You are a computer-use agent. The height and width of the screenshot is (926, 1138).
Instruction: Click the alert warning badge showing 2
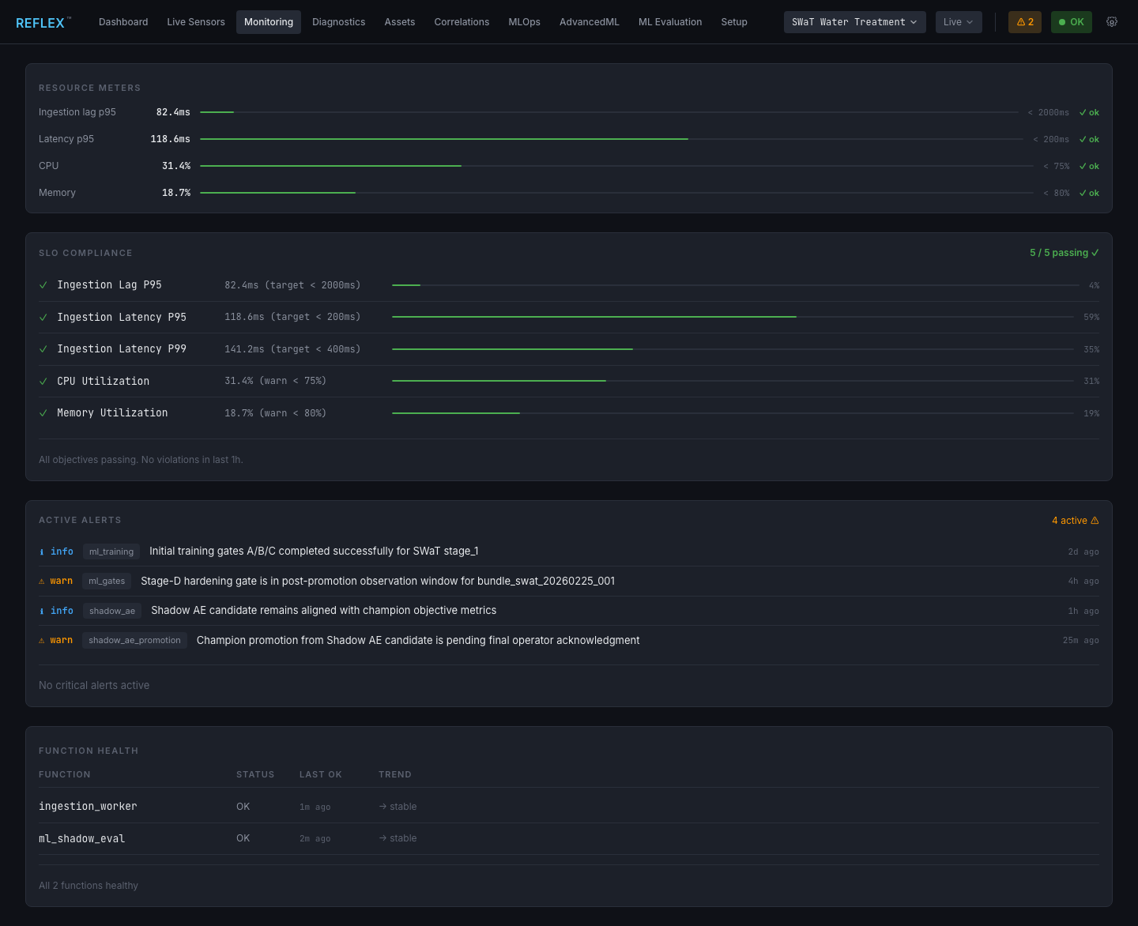(1025, 22)
